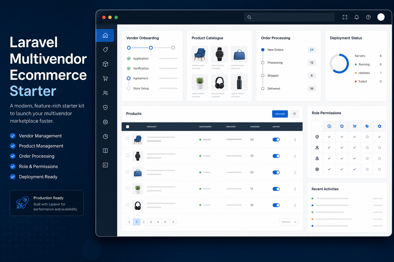Click the Failed servers label
Screen dimensions: 394x262
point(362,81)
